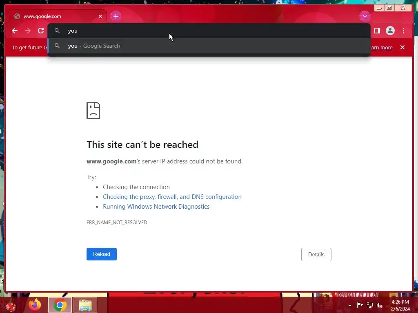The width and height of the screenshot is (418, 313).
Task: Show error Details
Action: pyautogui.click(x=316, y=254)
